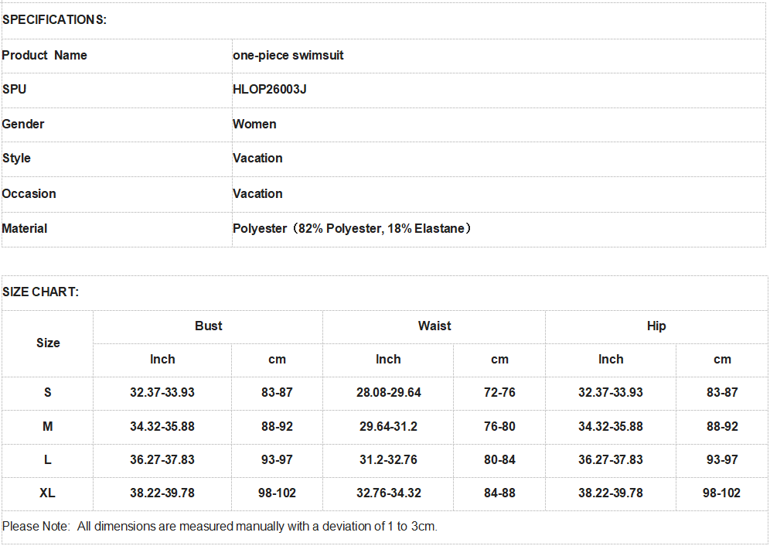The width and height of the screenshot is (770, 546).
Task: Select the size S row label
Action: pyautogui.click(x=48, y=392)
